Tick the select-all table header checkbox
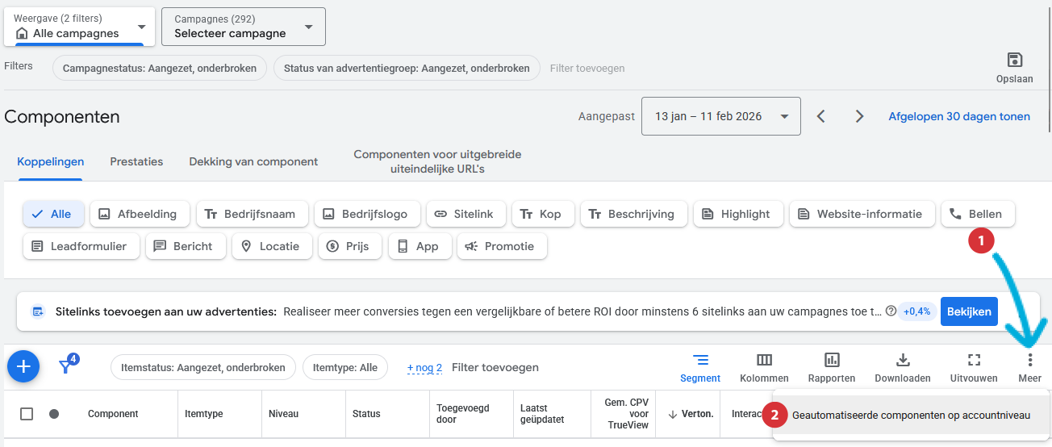1052x447 pixels. [27, 414]
